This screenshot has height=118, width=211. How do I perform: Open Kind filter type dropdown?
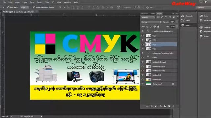[148, 17]
